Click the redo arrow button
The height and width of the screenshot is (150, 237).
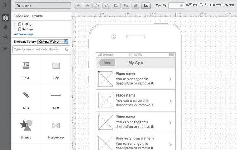[87, 6]
